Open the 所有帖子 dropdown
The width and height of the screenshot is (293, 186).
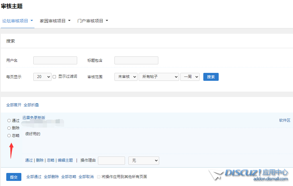[x=159, y=77]
